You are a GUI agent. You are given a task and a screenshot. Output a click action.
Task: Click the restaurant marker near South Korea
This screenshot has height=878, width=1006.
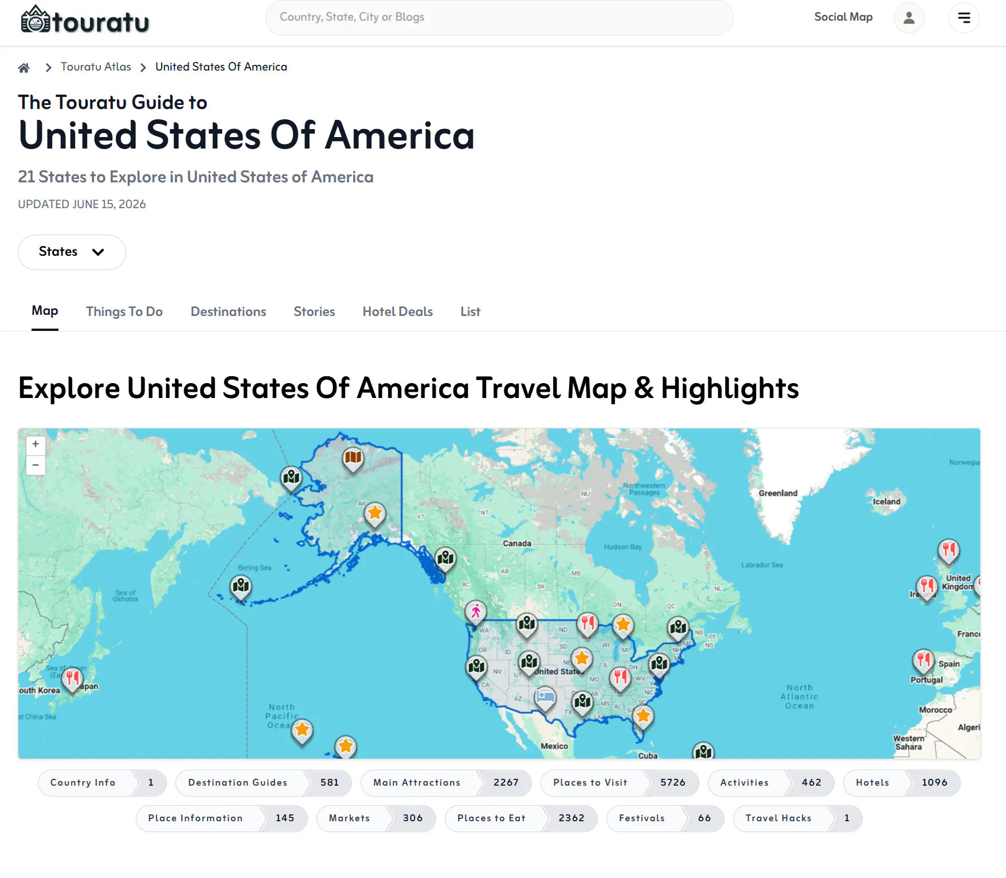72,680
